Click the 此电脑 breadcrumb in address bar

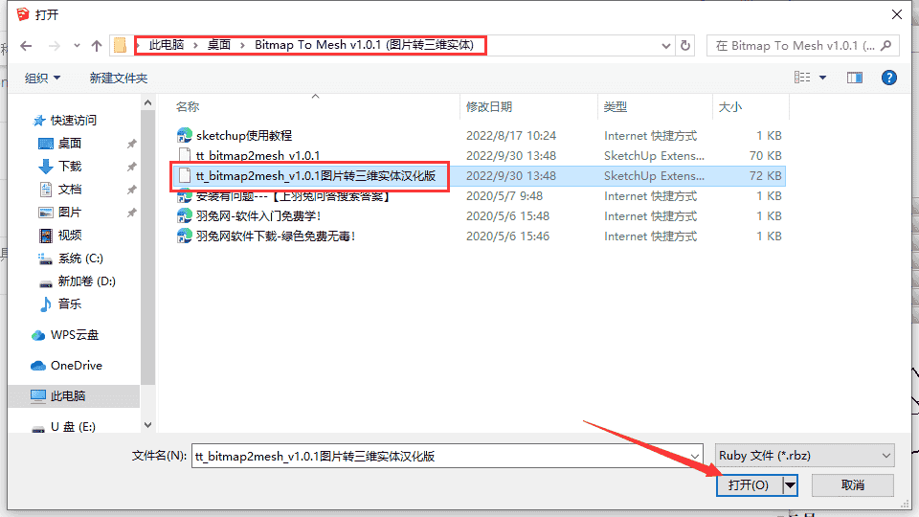pos(167,45)
